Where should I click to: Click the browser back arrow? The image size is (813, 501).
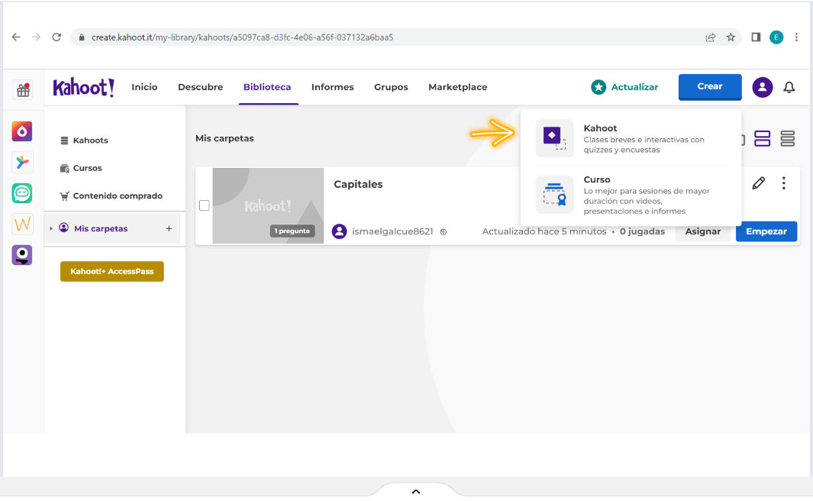16,37
